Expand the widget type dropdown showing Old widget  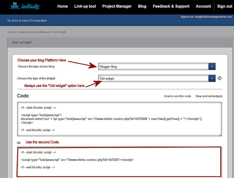[156, 78]
